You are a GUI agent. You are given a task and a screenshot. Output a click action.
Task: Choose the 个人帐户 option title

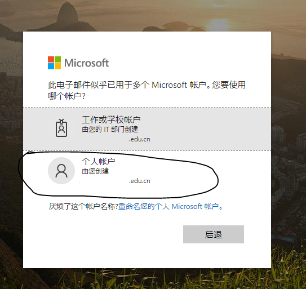click(99, 161)
